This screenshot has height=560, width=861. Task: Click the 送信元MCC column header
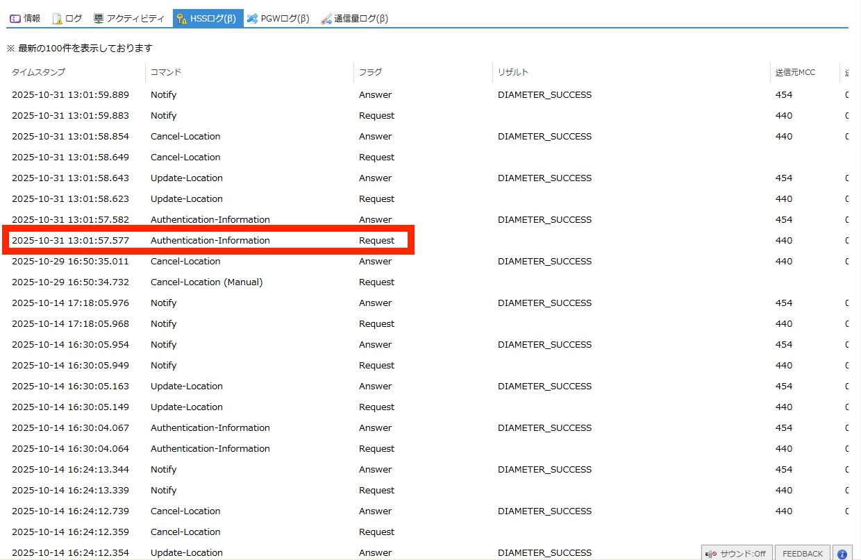pyautogui.click(x=795, y=72)
